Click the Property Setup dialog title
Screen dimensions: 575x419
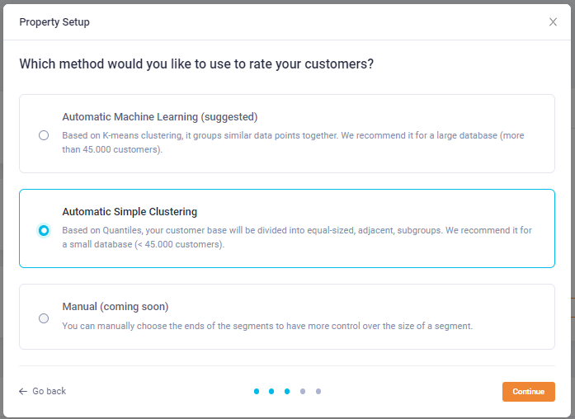(54, 22)
